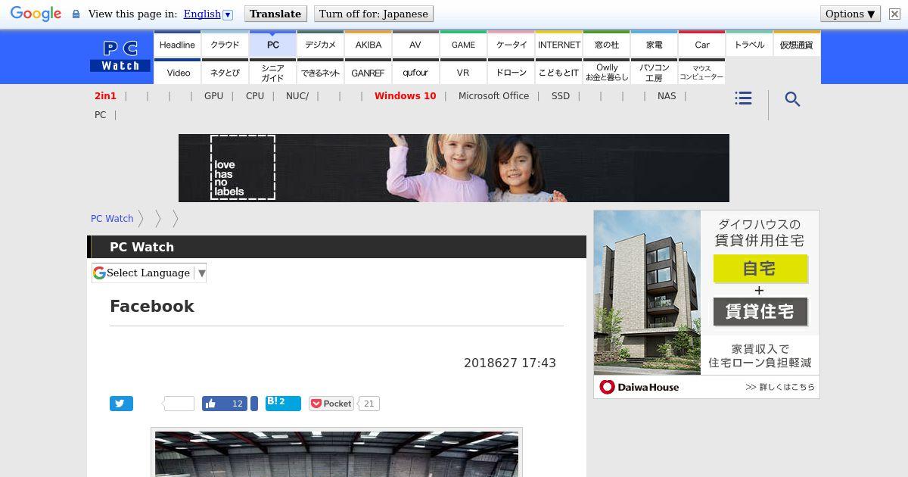Open the AKIBA tab

(368, 44)
